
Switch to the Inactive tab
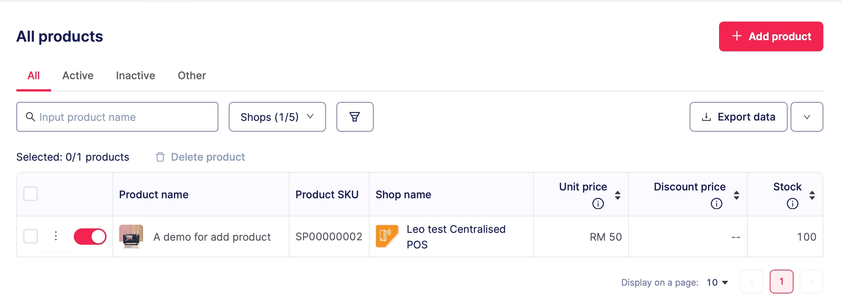pos(136,76)
